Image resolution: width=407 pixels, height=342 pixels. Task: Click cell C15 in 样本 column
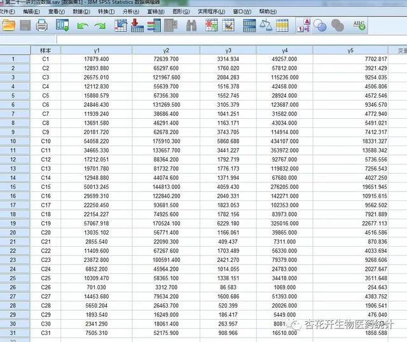(45, 188)
